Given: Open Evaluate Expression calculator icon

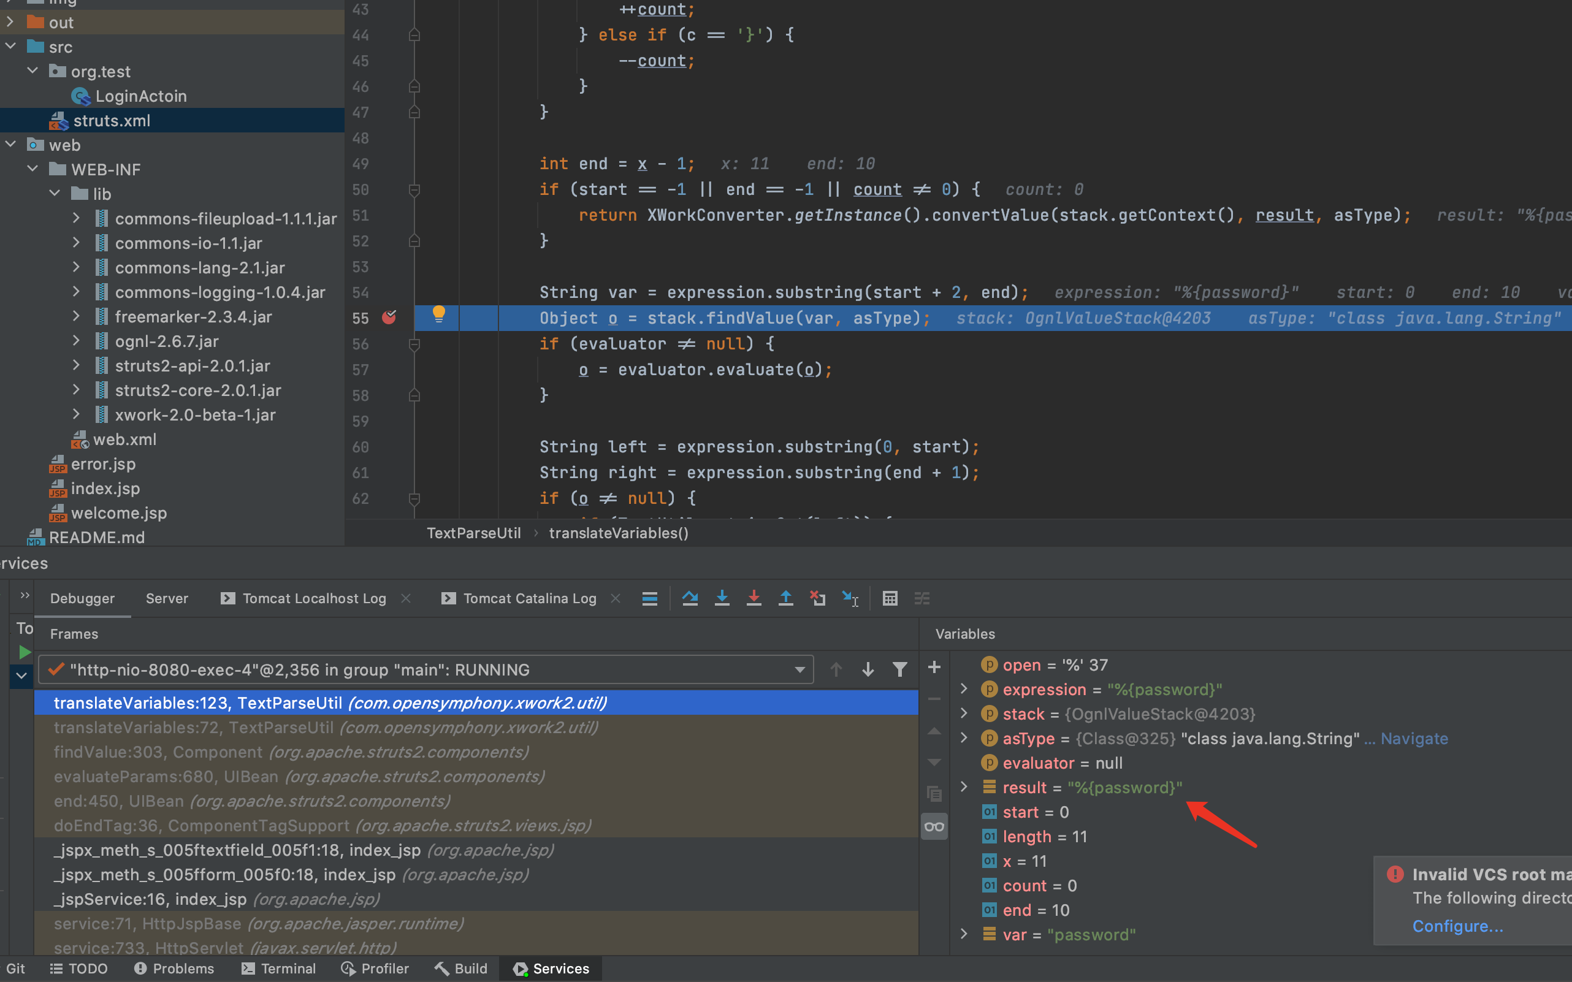Looking at the screenshot, I should [x=890, y=598].
